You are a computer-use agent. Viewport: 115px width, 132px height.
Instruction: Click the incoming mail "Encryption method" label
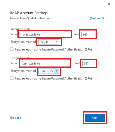tap(23, 42)
